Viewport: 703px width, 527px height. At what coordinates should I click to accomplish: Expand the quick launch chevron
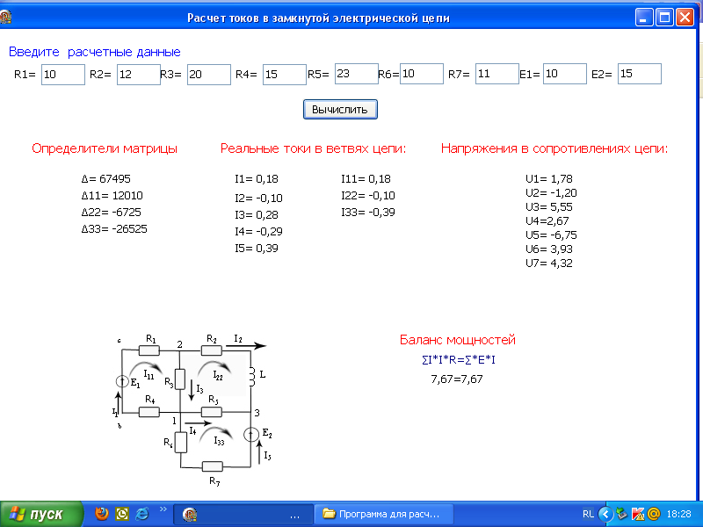coord(163,509)
